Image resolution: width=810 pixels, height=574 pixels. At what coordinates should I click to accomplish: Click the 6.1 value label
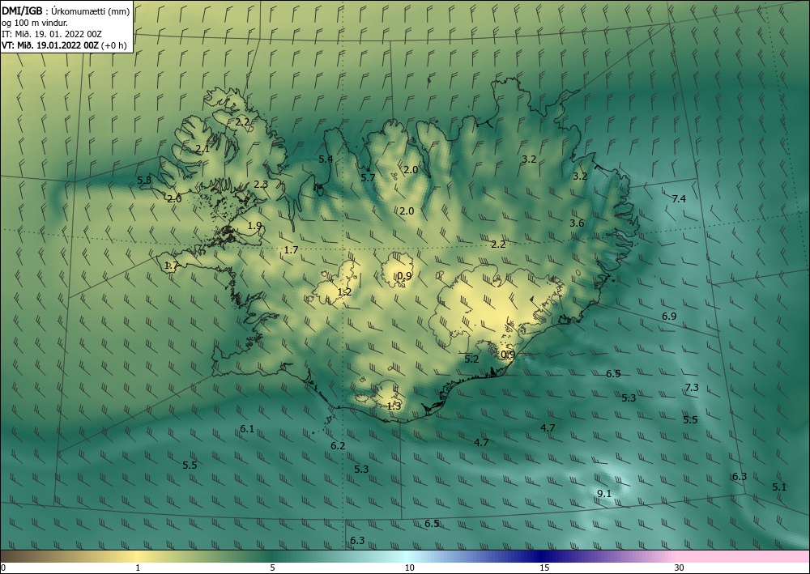[247, 428]
